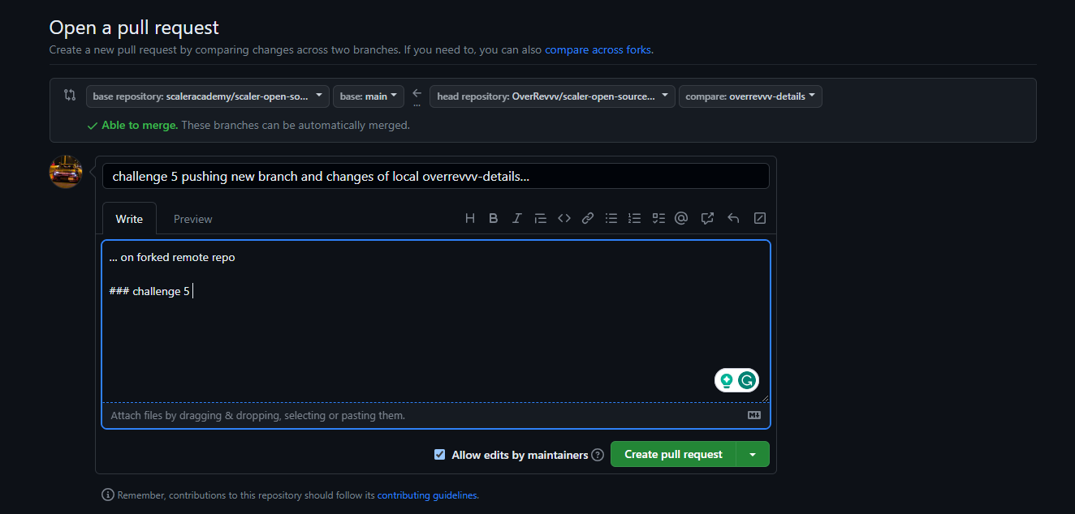
Task: Mention a user with the @ icon
Action: pyautogui.click(x=681, y=217)
